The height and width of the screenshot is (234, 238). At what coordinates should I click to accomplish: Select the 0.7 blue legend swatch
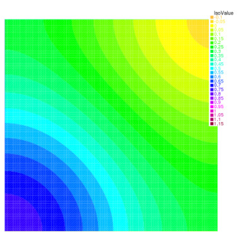(x=211, y=86)
